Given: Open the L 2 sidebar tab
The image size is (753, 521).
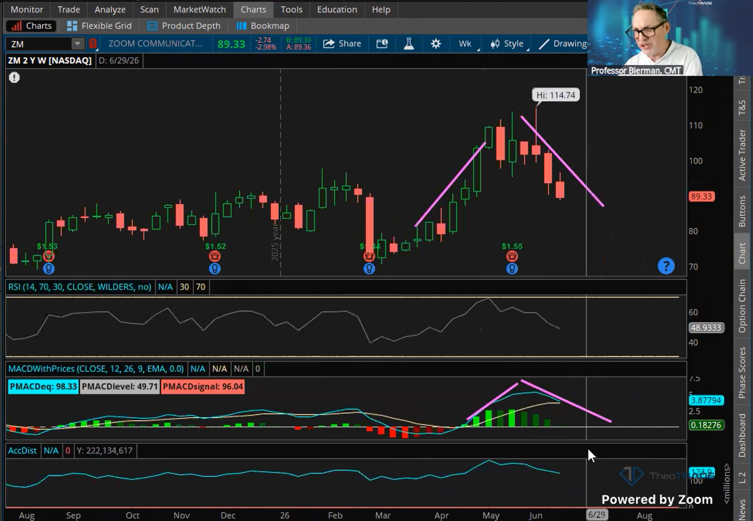Looking at the screenshot, I should click(742, 478).
